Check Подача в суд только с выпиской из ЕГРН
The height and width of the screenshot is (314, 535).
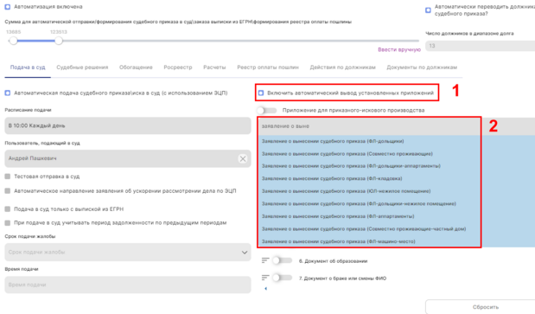coord(8,208)
